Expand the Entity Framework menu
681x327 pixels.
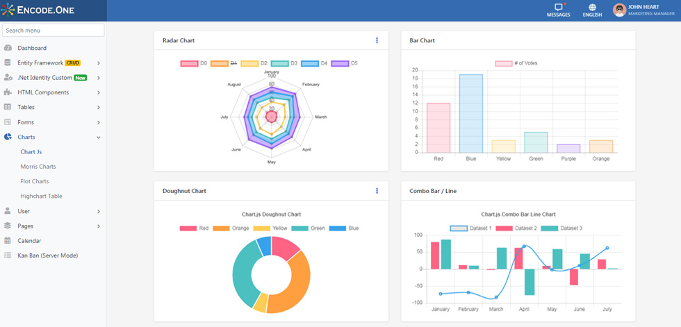pos(52,63)
